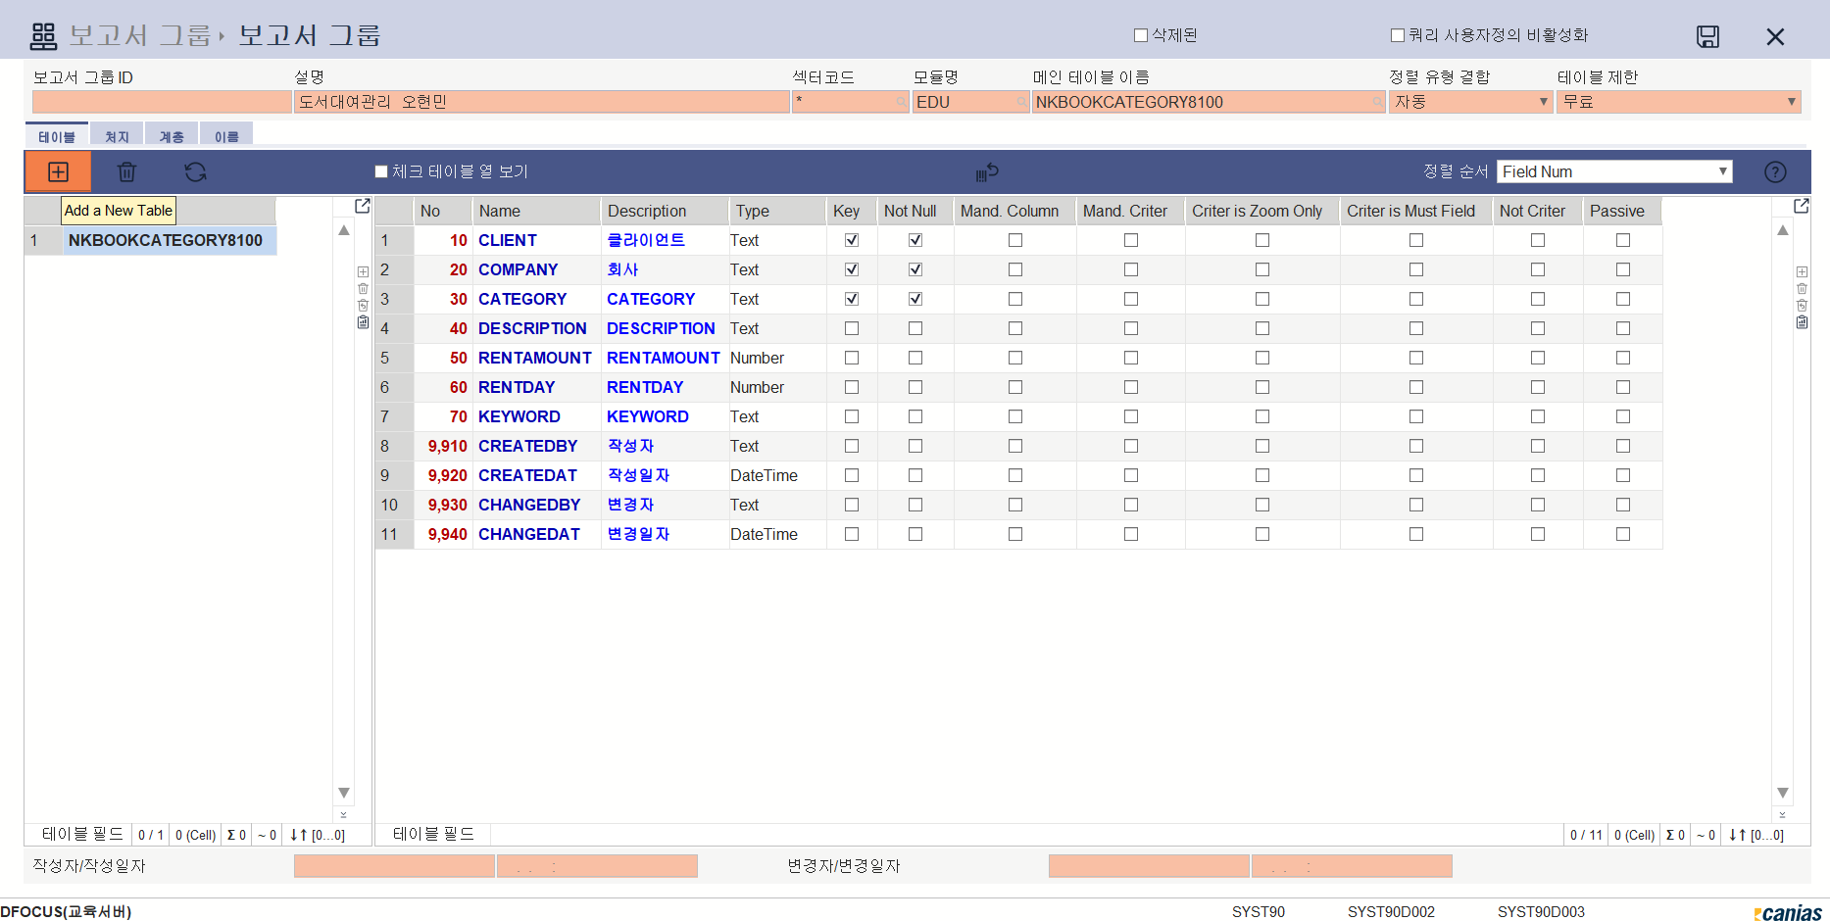The image size is (1830, 921).
Task: Open the help question mark icon
Action: pos(1775,171)
